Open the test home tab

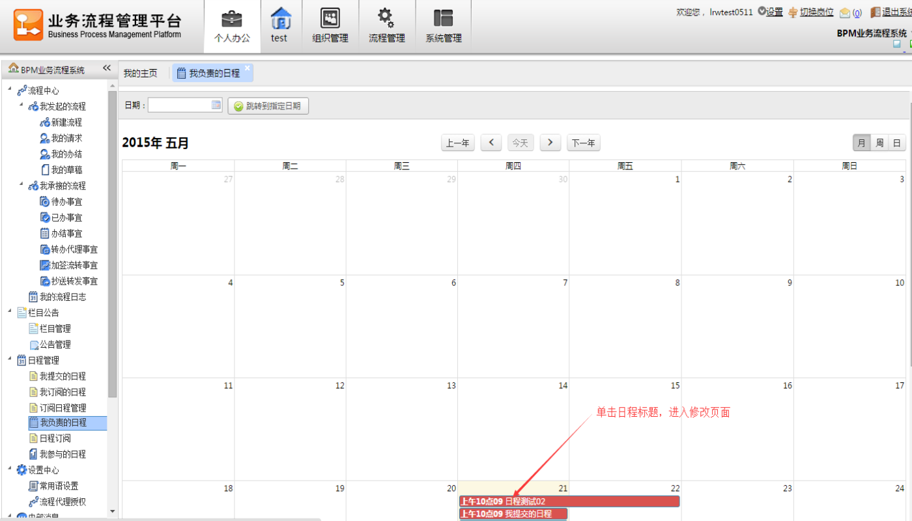point(279,27)
